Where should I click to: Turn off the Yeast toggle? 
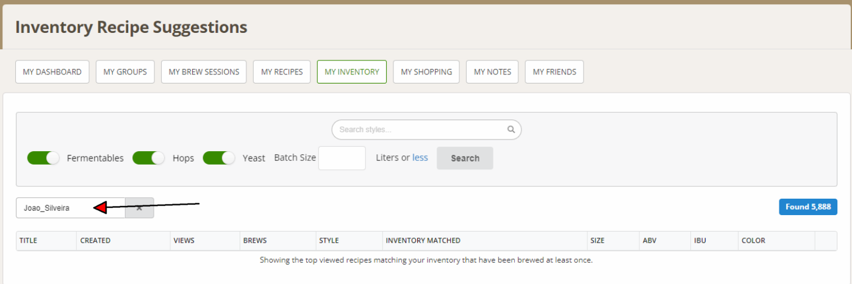point(219,158)
